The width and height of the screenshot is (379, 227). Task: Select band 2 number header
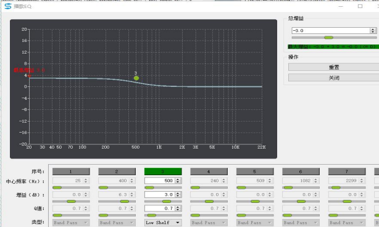coord(117,171)
